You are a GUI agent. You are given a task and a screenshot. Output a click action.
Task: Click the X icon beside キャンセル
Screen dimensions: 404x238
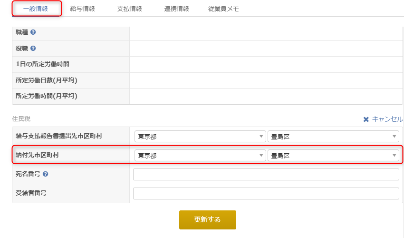point(366,119)
